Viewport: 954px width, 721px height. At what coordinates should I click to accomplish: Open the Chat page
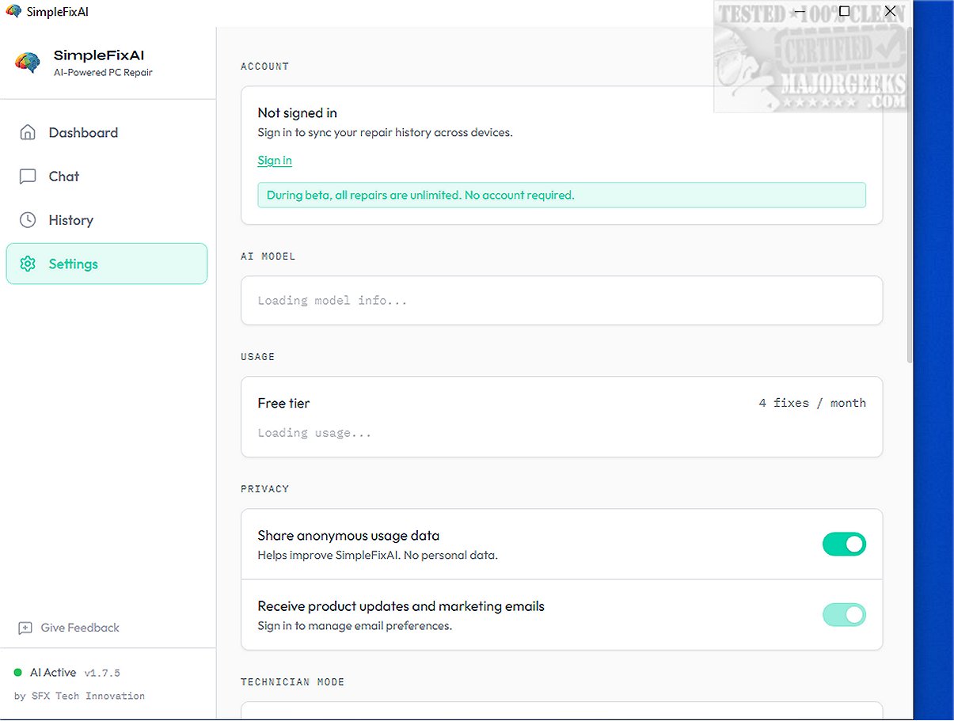[x=106, y=176]
